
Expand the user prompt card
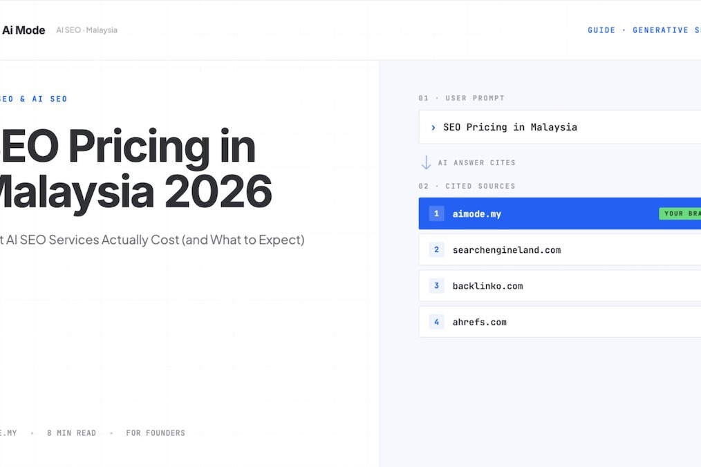[553, 127]
